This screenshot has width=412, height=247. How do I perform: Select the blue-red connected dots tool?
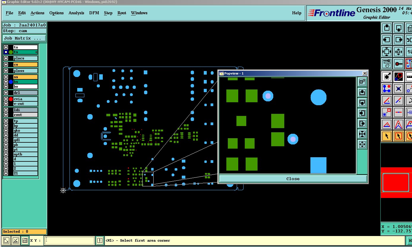(386, 89)
